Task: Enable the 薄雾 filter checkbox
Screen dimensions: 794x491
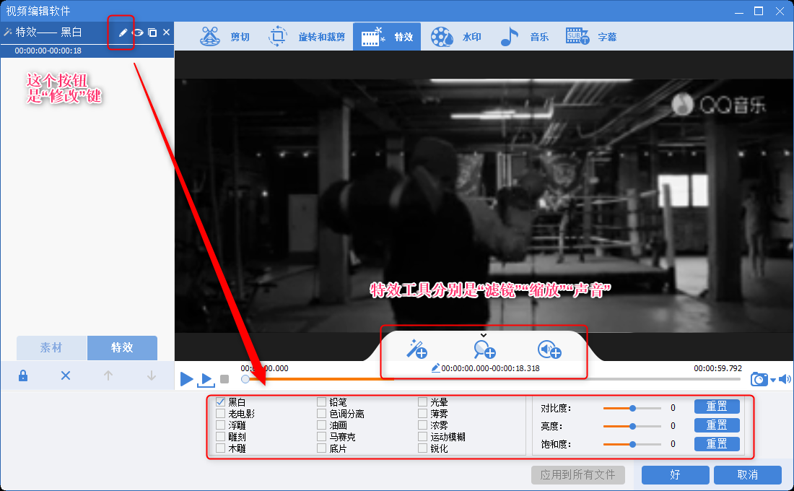Action: click(422, 414)
